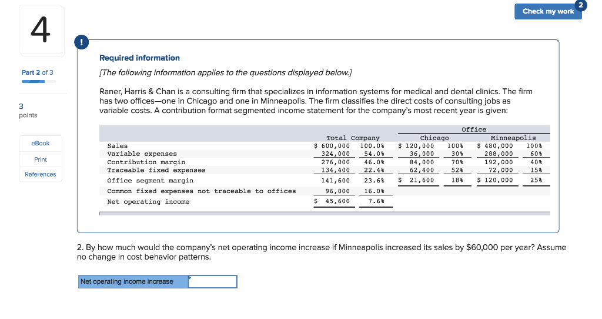Click the badge showing 2 on Check my work
This screenshot has width=602, height=319.
coord(580,5)
